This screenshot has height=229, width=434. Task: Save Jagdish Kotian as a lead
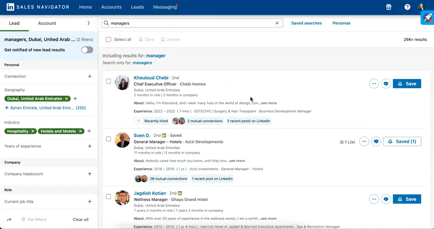coord(407,199)
